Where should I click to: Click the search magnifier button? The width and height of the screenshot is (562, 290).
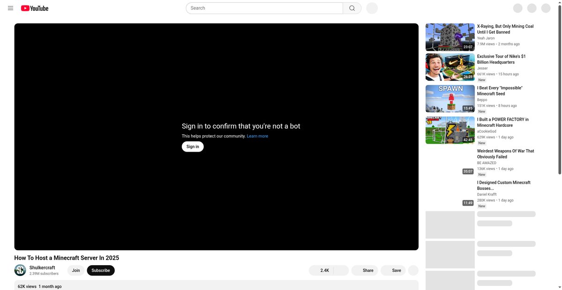click(x=352, y=8)
